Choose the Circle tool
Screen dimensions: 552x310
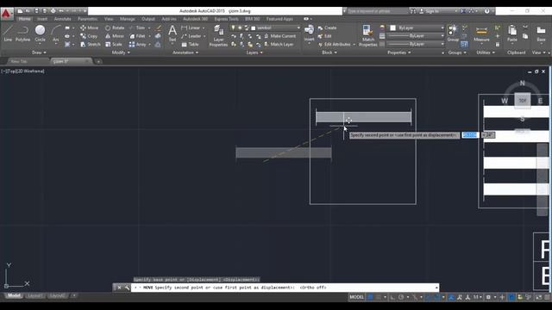tap(41, 34)
